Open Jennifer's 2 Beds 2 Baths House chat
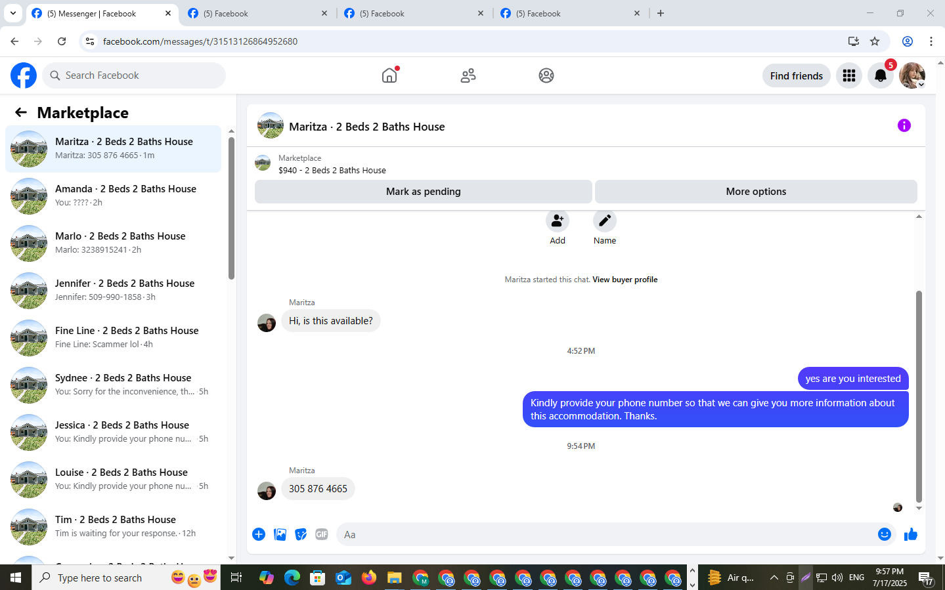Screen dimensions: 945x590 (x=113, y=291)
